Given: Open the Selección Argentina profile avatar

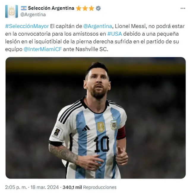Looking at the screenshot, I should pos(11,11).
